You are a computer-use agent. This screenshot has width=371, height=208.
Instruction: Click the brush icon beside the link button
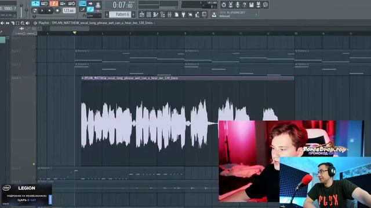coord(82,9)
